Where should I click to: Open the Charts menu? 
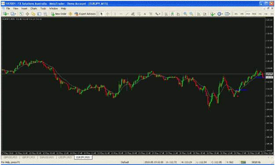[x=34, y=8]
